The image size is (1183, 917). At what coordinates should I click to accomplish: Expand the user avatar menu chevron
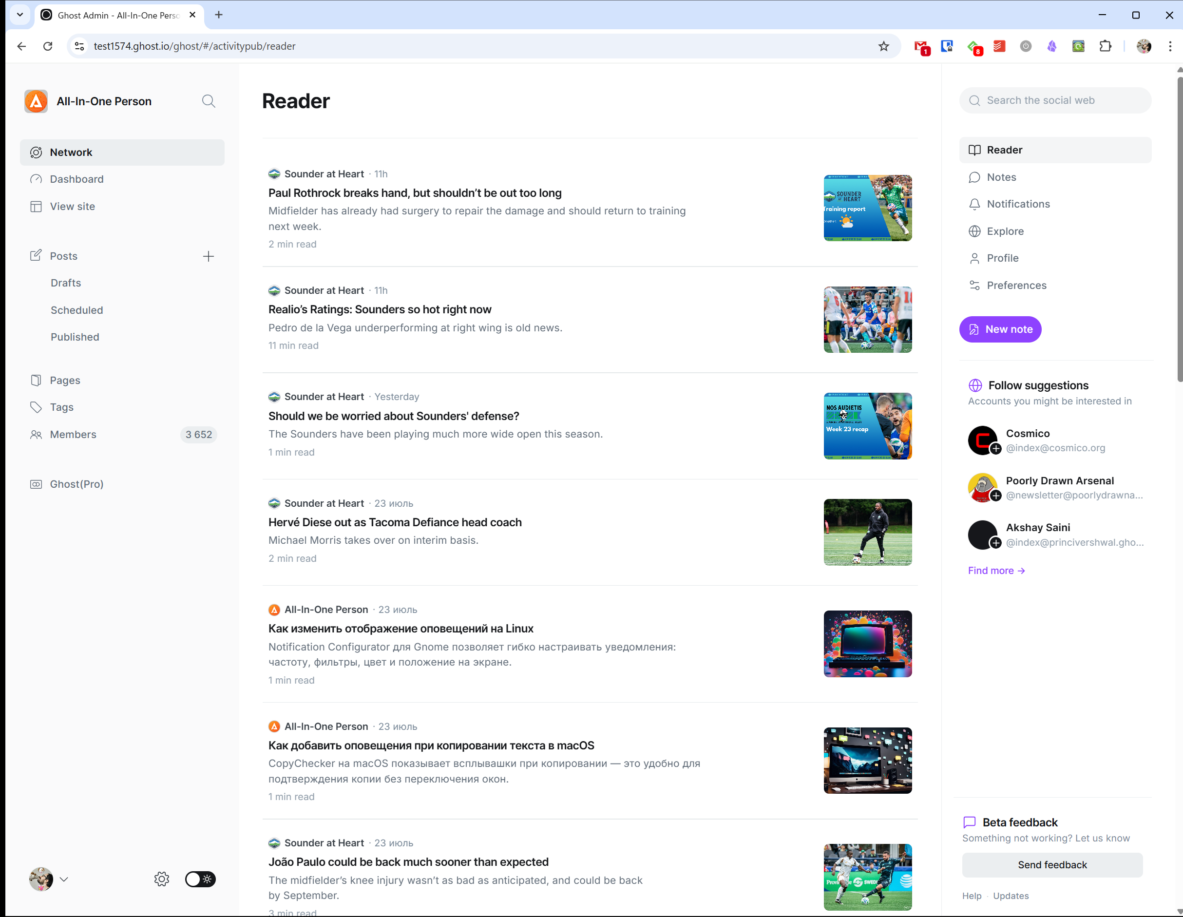tap(64, 879)
